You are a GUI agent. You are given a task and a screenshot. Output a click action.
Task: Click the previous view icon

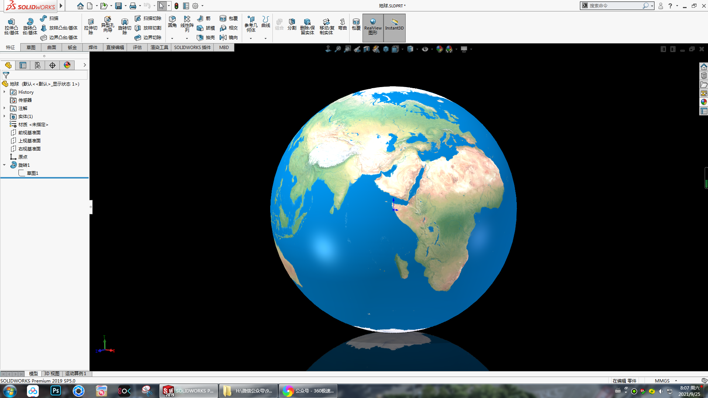coord(357,49)
